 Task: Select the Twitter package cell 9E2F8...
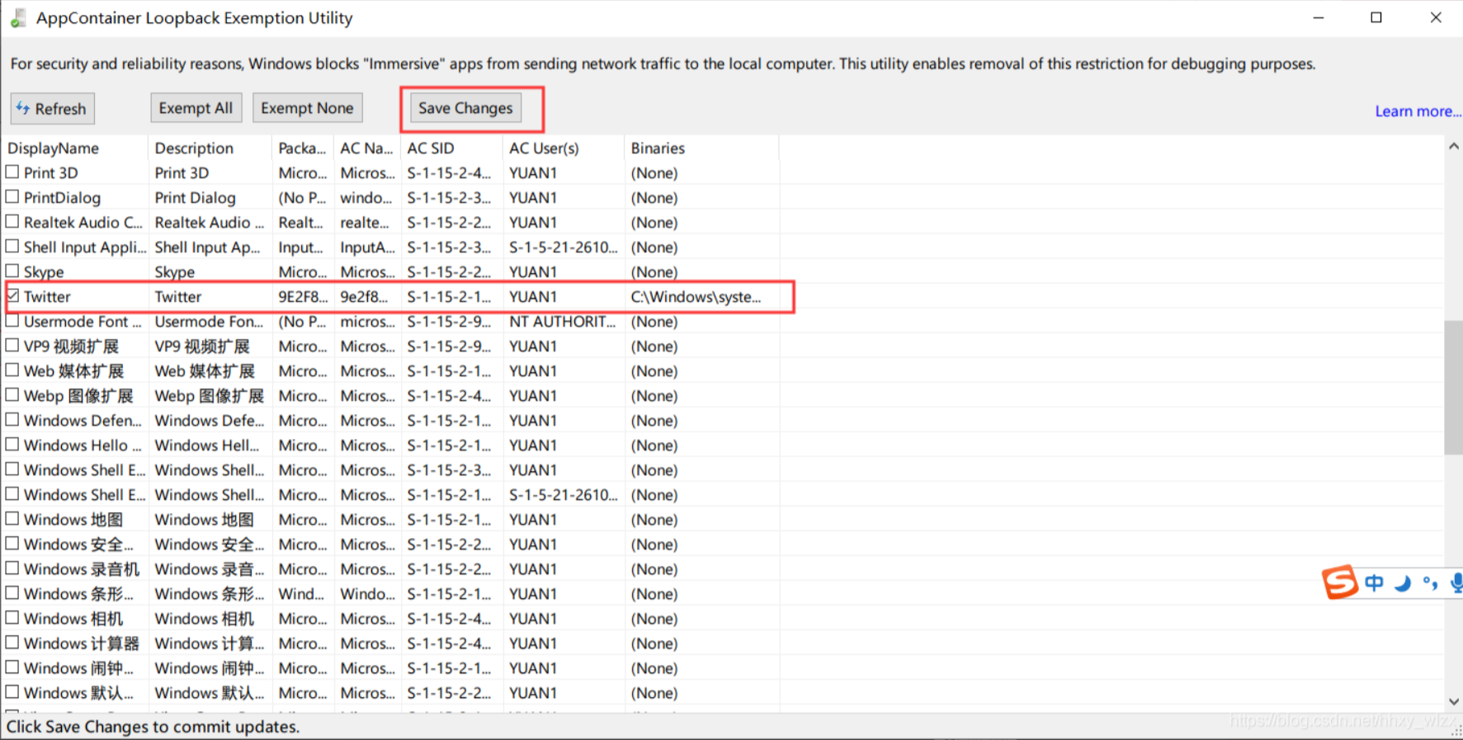pos(303,296)
